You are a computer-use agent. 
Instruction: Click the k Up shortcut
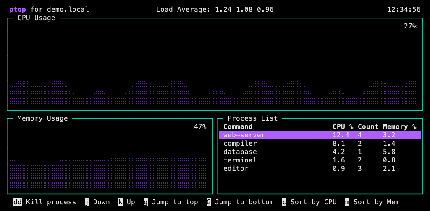coord(127,202)
